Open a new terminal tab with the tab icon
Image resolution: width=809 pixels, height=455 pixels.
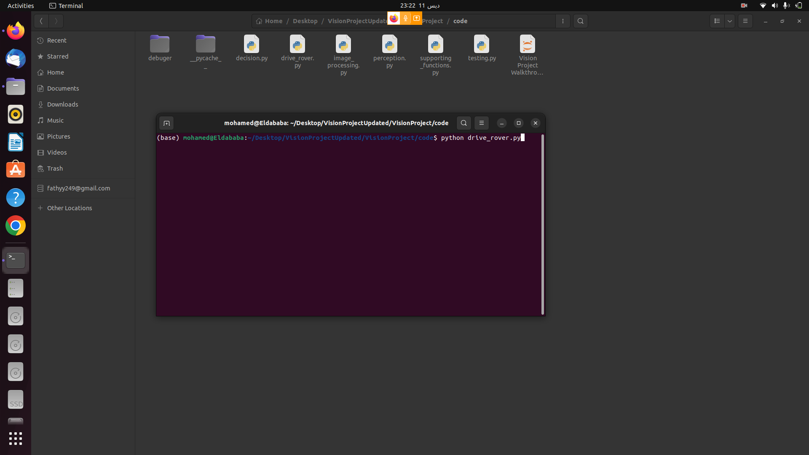[x=166, y=123]
